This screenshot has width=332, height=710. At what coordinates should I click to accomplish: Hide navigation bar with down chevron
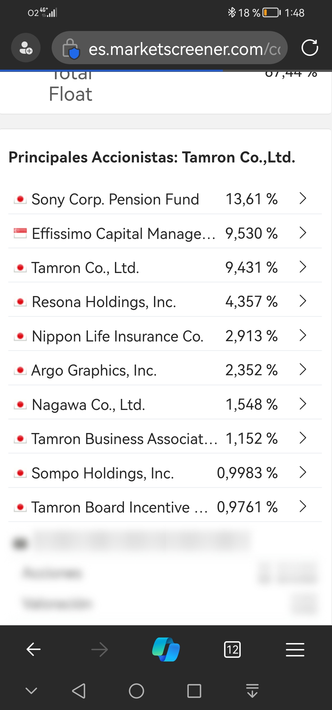[31, 691]
